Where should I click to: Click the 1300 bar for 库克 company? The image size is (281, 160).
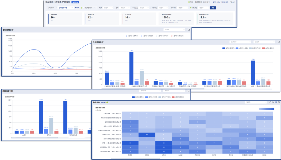coord(253,73)
